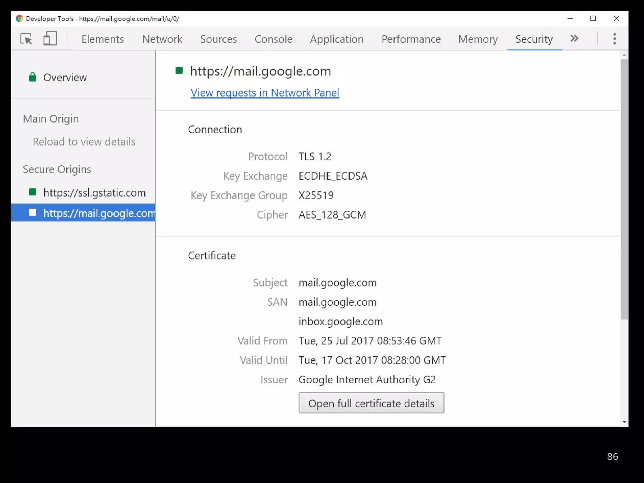The width and height of the screenshot is (644, 483).
Task: Go to the Application tab
Action: (x=336, y=39)
